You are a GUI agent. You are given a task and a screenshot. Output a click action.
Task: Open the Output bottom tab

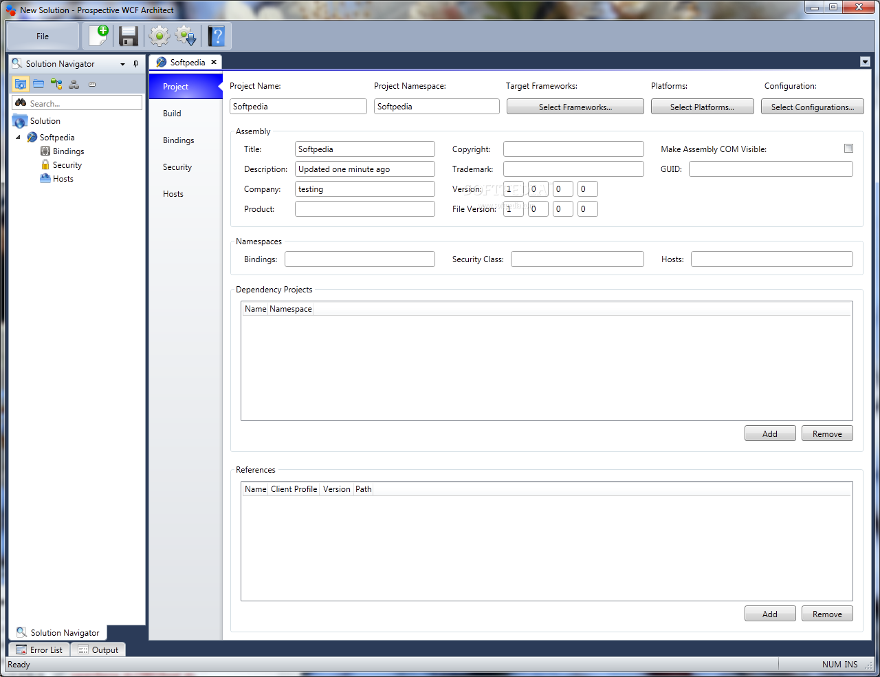click(98, 649)
